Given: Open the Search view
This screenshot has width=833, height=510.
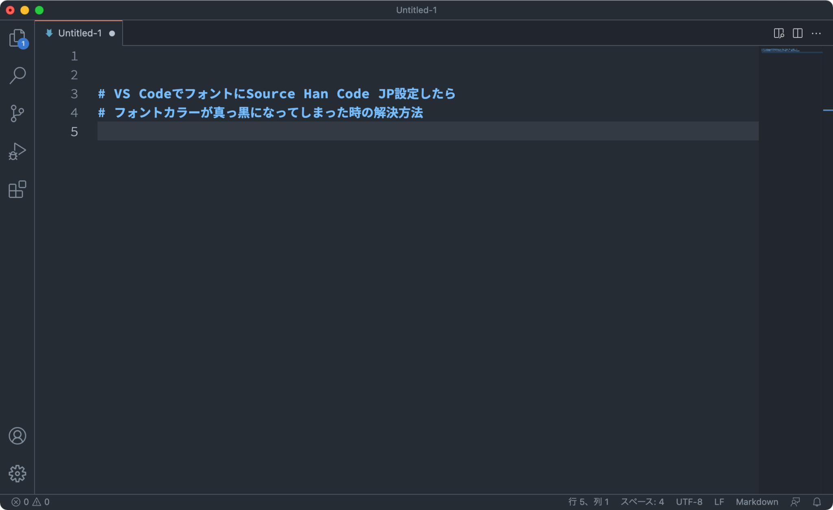Looking at the screenshot, I should [17, 75].
